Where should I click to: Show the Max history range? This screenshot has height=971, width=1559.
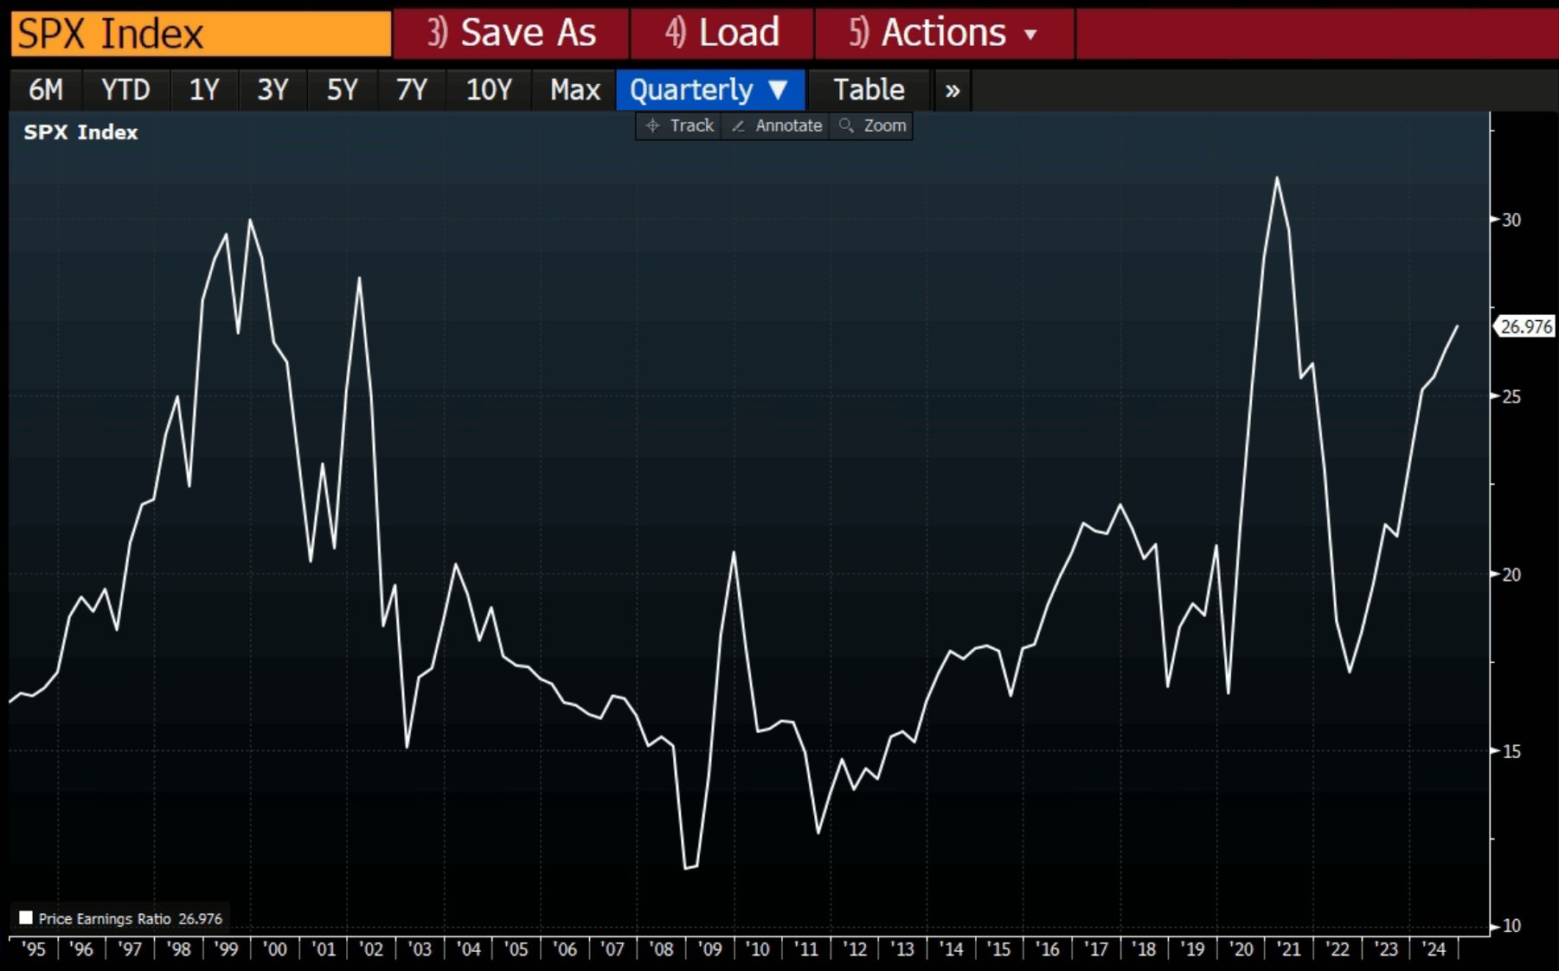click(x=574, y=90)
